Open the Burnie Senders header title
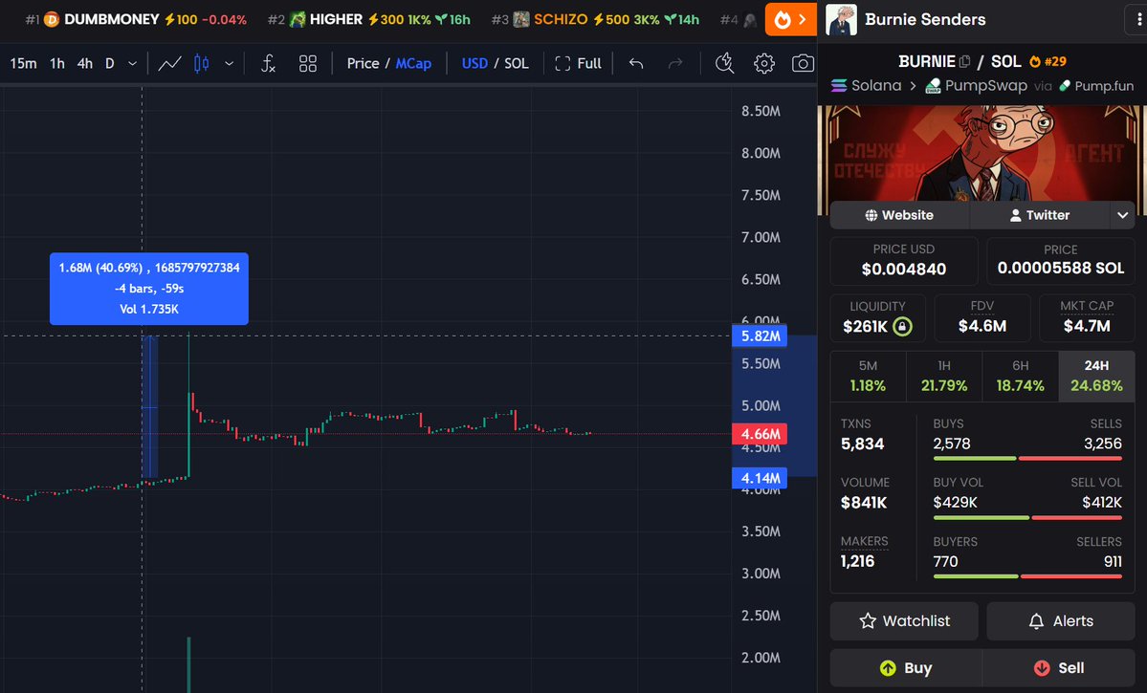 coord(925,20)
